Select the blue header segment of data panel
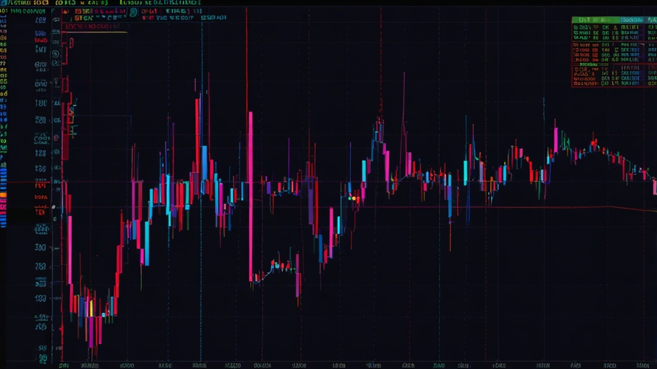 coord(632,20)
